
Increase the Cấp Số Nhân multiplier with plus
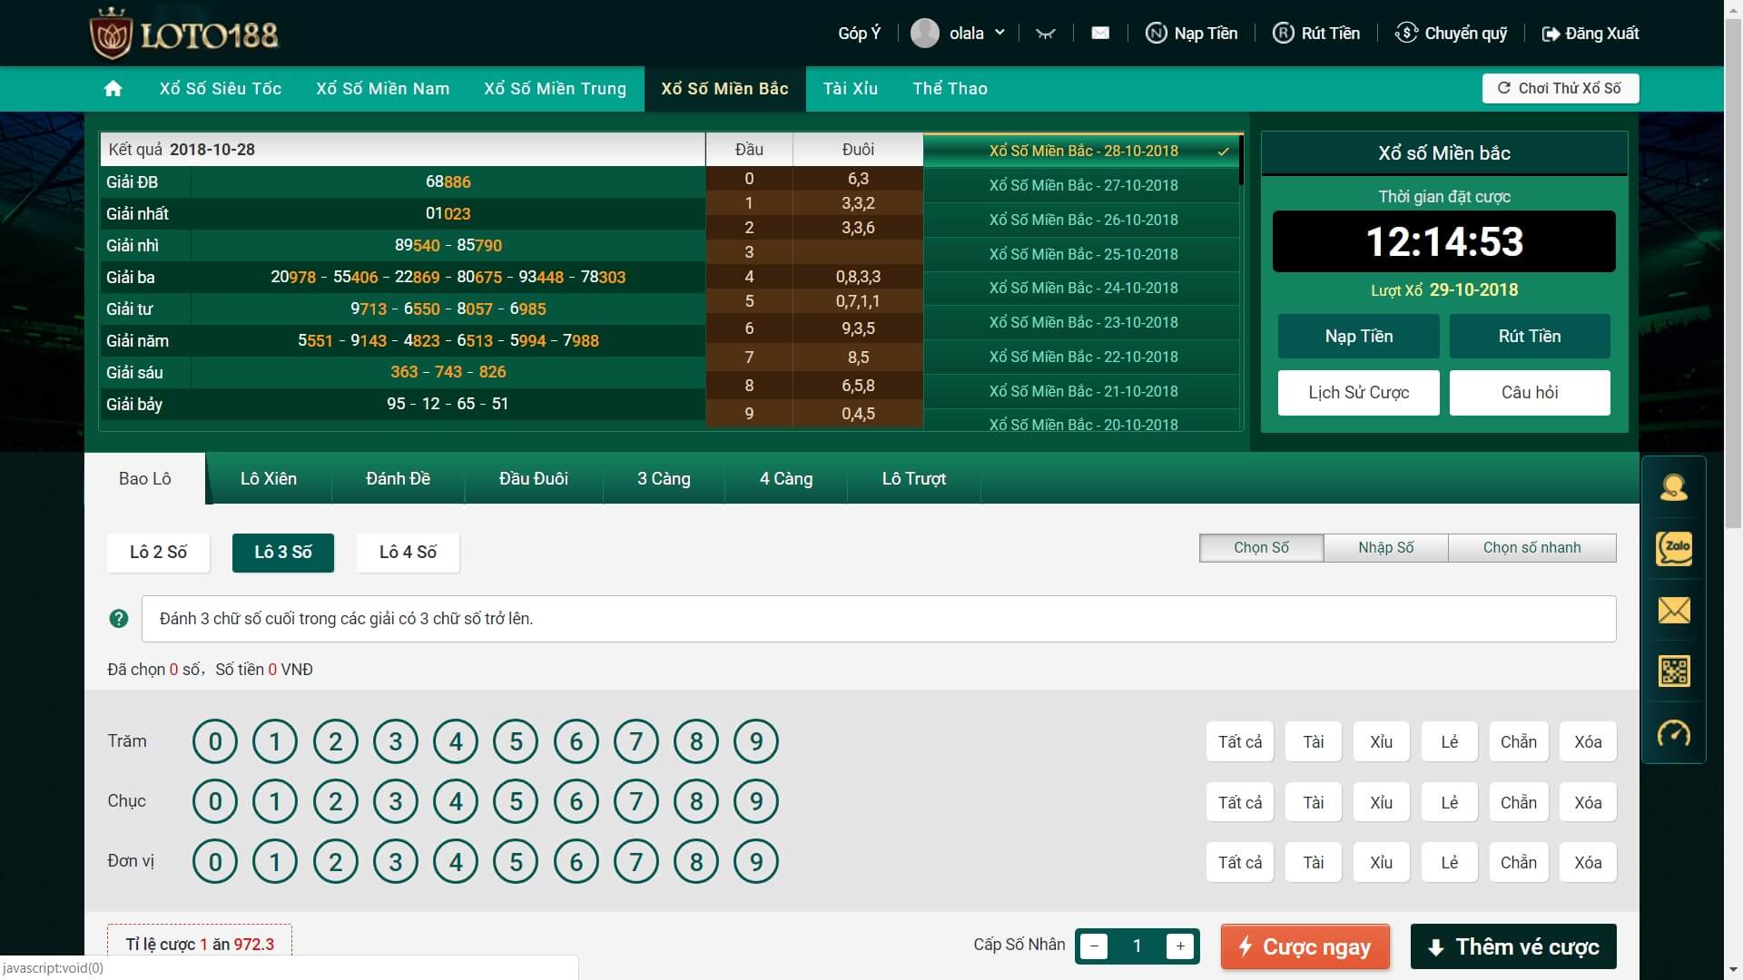pos(1179,946)
